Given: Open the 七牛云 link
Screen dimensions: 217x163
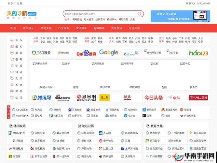Looking at the screenshot, I should pos(129,115).
